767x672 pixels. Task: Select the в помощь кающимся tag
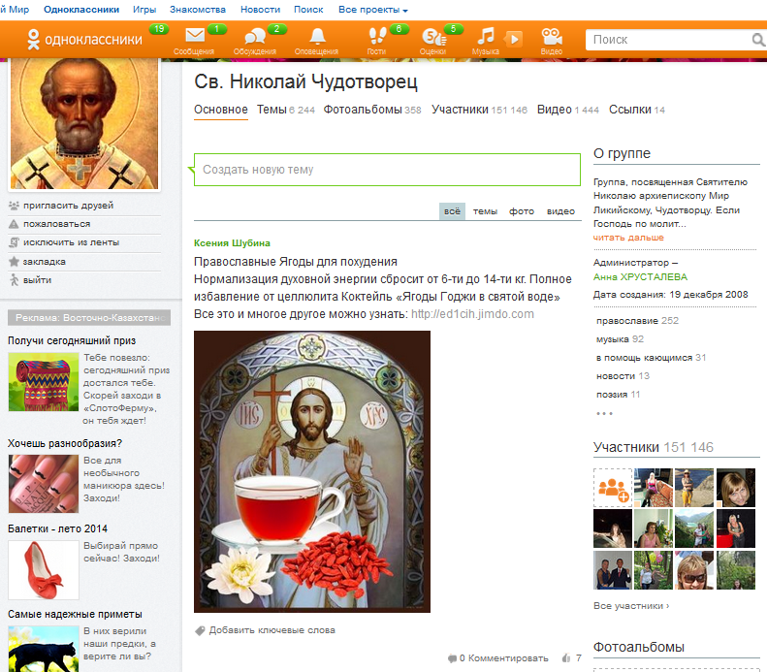pyautogui.click(x=651, y=358)
